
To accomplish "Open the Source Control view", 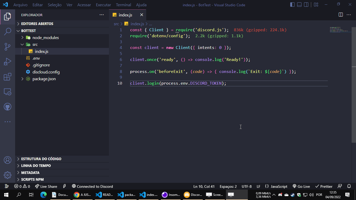I will (x=8, y=47).
